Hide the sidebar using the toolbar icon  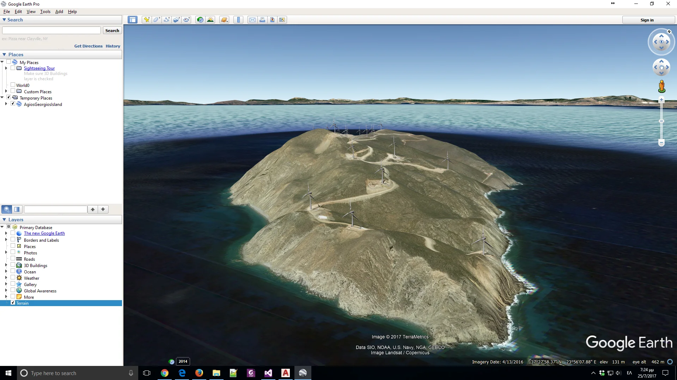click(x=133, y=20)
